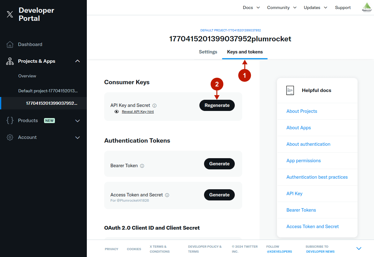This screenshot has width=374, height=257.
Task: Open the Support link in header
Action: point(343,7)
